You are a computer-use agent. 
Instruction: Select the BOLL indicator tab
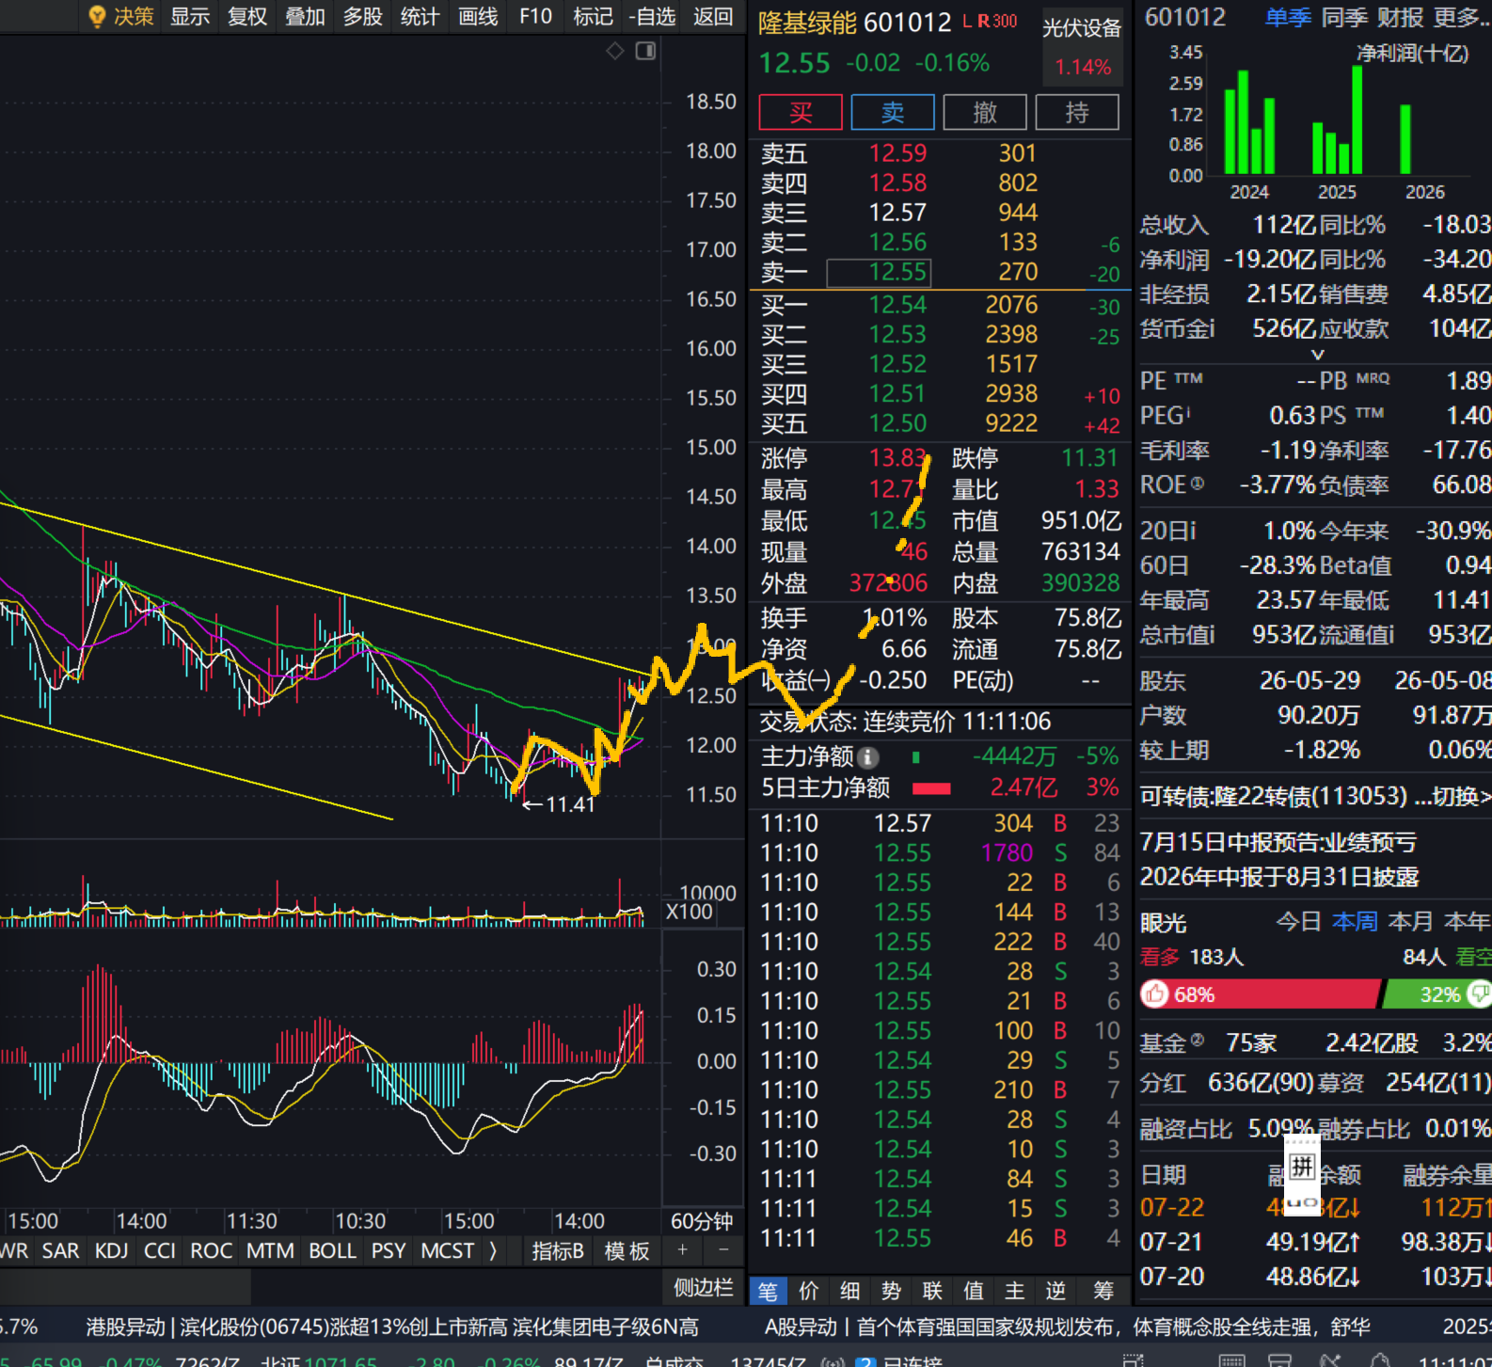[332, 1250]
